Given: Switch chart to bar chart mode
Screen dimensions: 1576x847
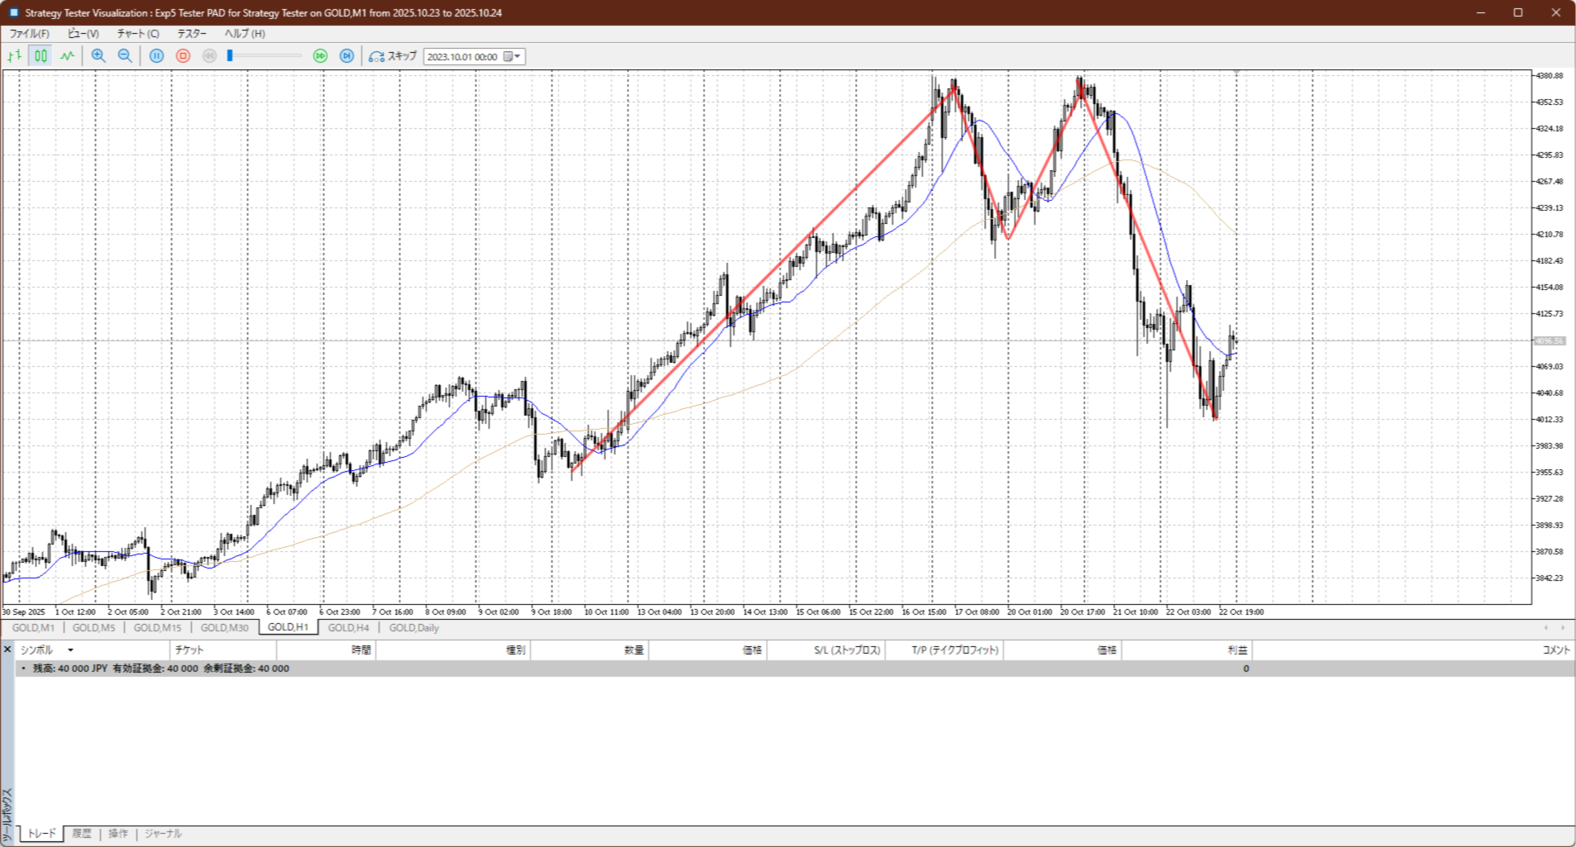Looking at the screenshot, I should [14, 56].
